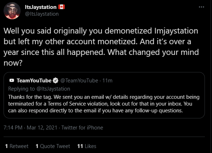Open TeamYouTube display name in quoted tweet
The height and width of the screenshot is (153, 212).
pos(34,81)
